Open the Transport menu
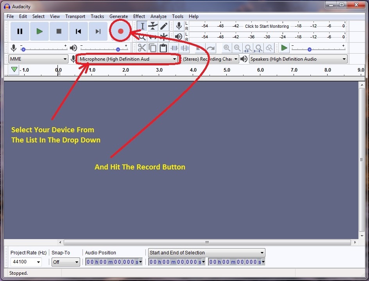This screenshot has width=369, height=281. click(x=75, y=16)
